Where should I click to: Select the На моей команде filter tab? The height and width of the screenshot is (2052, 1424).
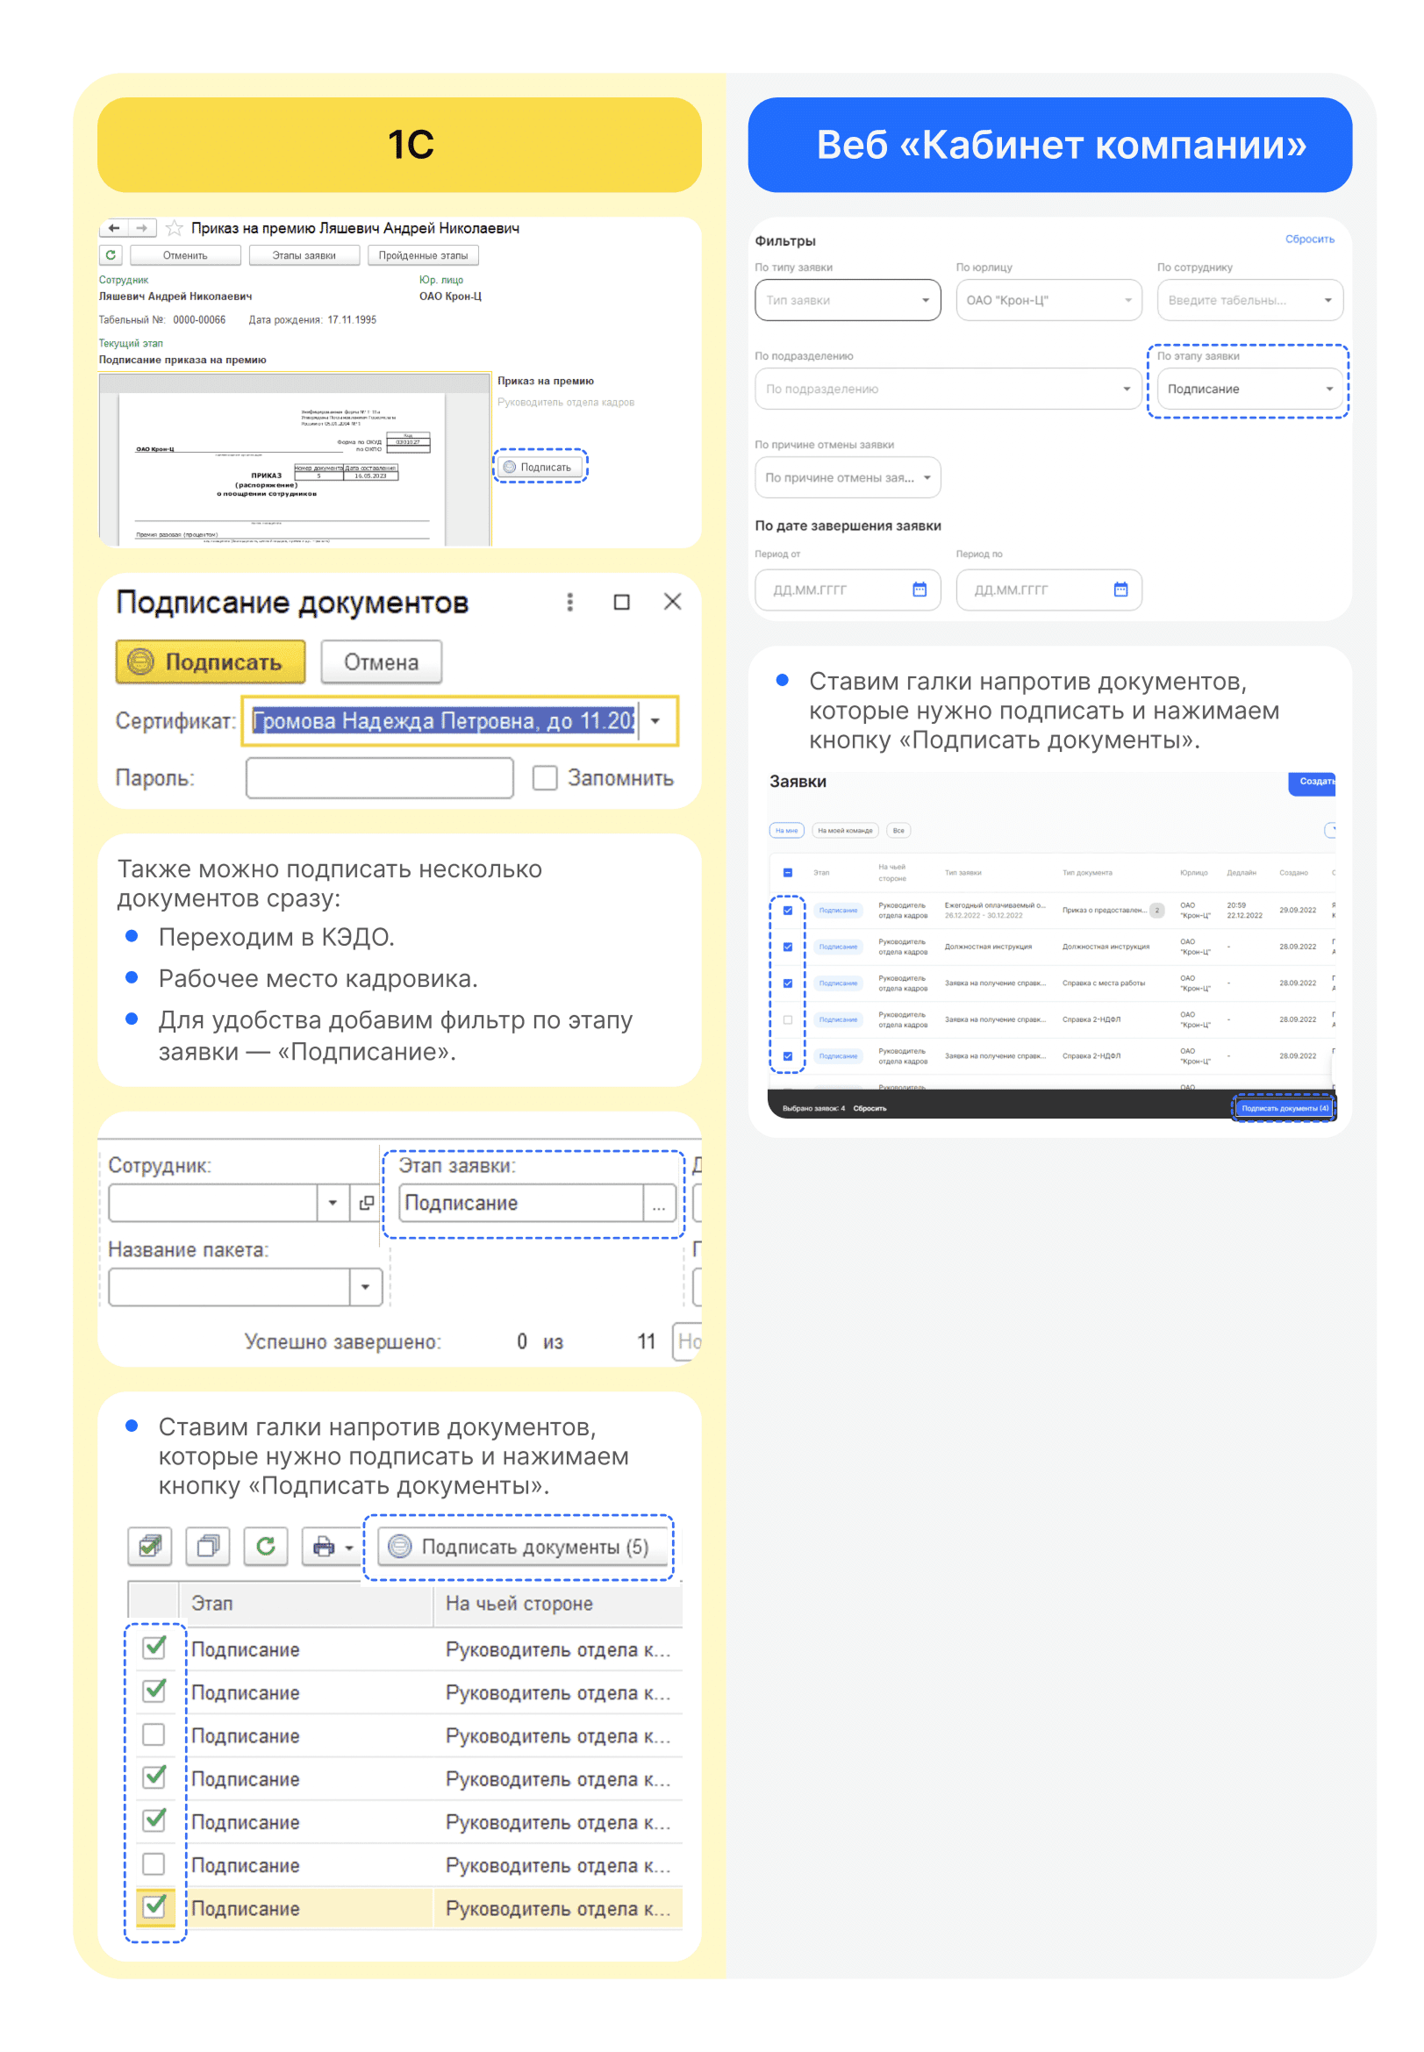point(845,831)
